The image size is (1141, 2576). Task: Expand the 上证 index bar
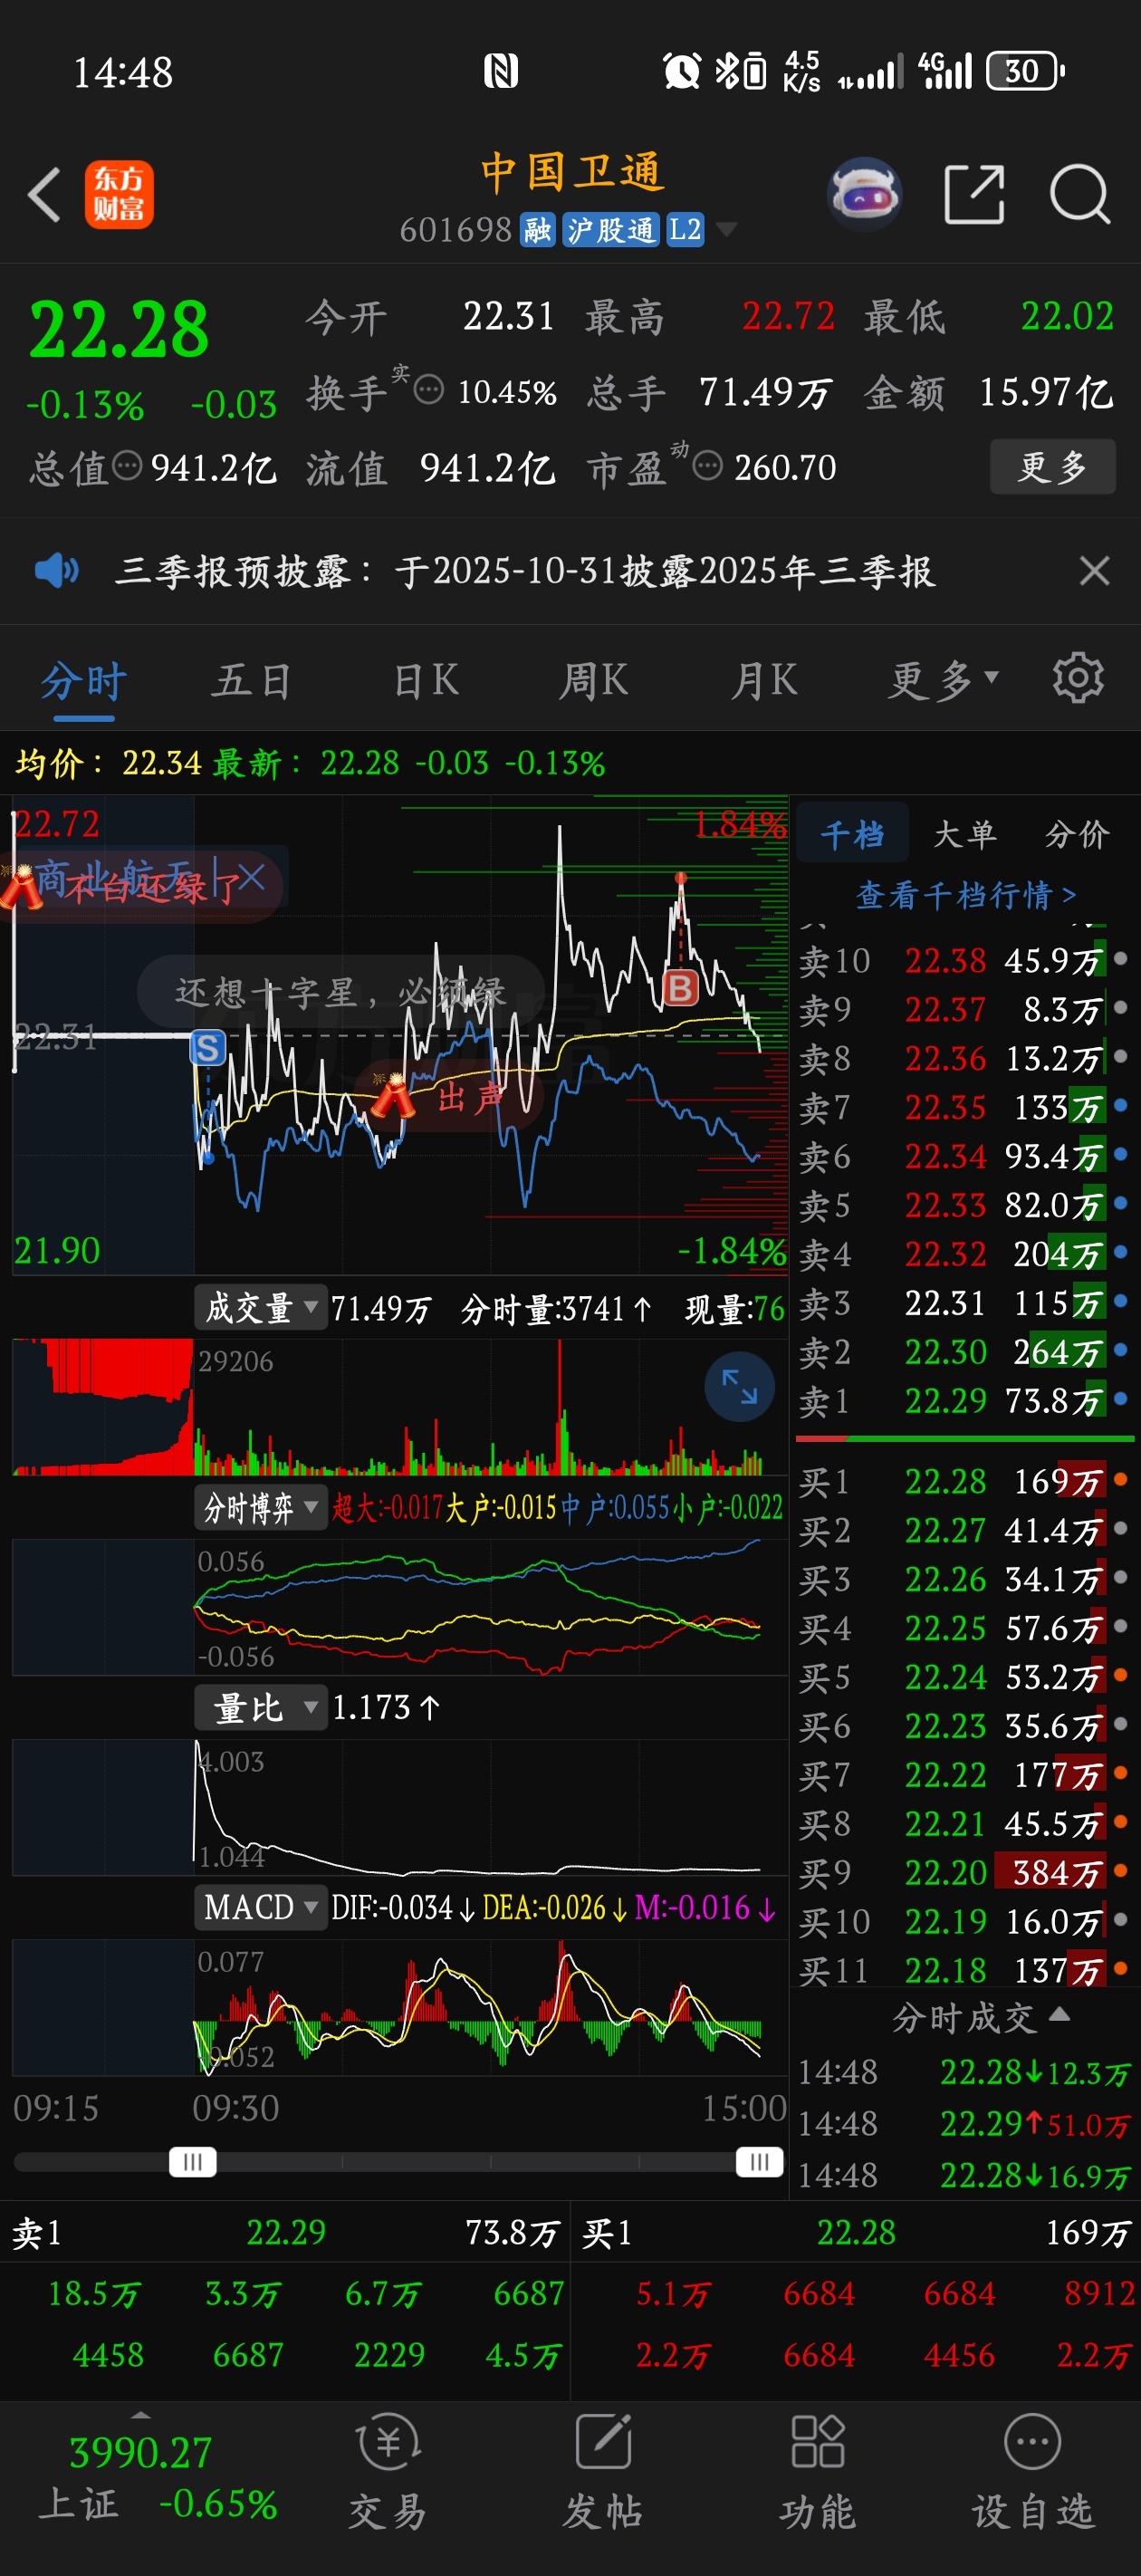click(x=141, y=2416)
